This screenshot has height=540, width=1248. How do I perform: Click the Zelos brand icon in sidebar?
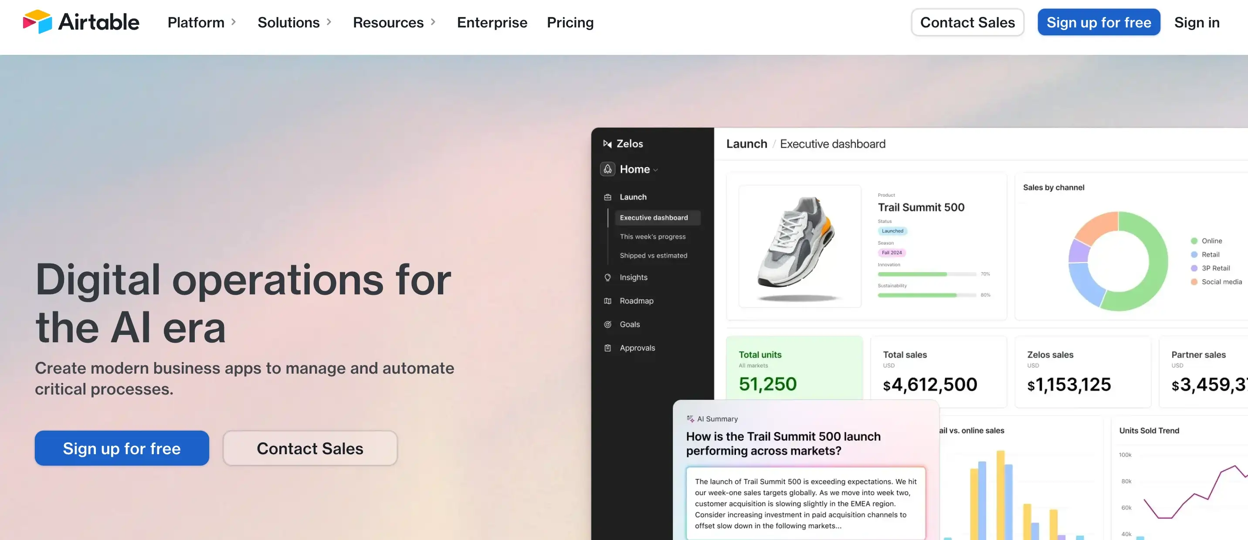click(x=607, y=144)
